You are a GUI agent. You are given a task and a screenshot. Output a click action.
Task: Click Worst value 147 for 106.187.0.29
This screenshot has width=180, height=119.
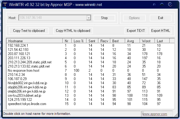[x=145, y=79]
